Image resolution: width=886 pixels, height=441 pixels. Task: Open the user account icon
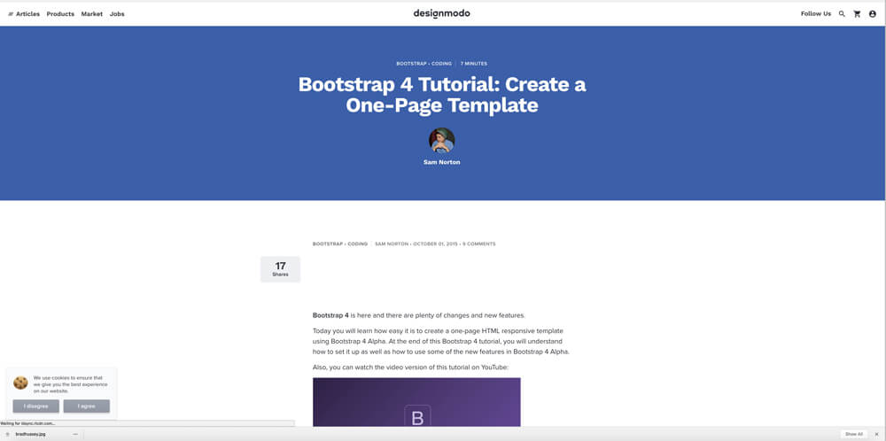pyautogui.click(x=873, y=14)
